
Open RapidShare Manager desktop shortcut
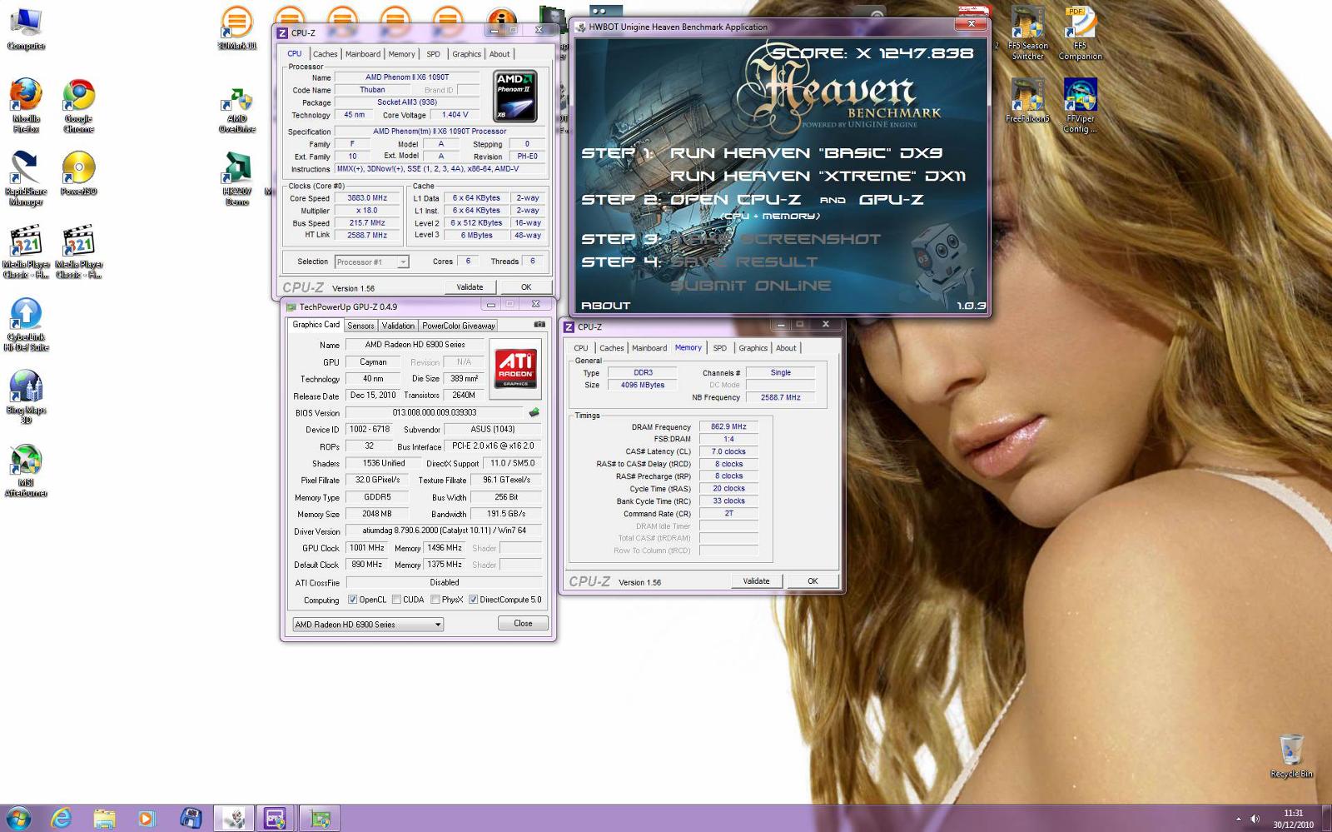click(26, 178)
